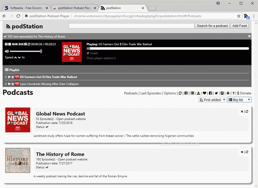
Task: Click the Add Feed button
Action: 240,26
